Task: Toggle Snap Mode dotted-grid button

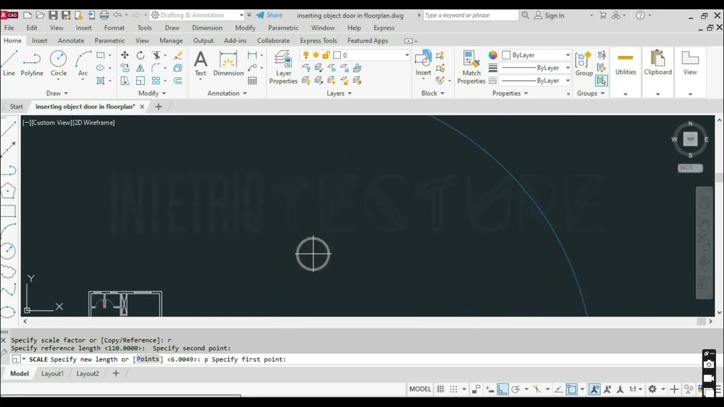Action: [x=454, y=389]
